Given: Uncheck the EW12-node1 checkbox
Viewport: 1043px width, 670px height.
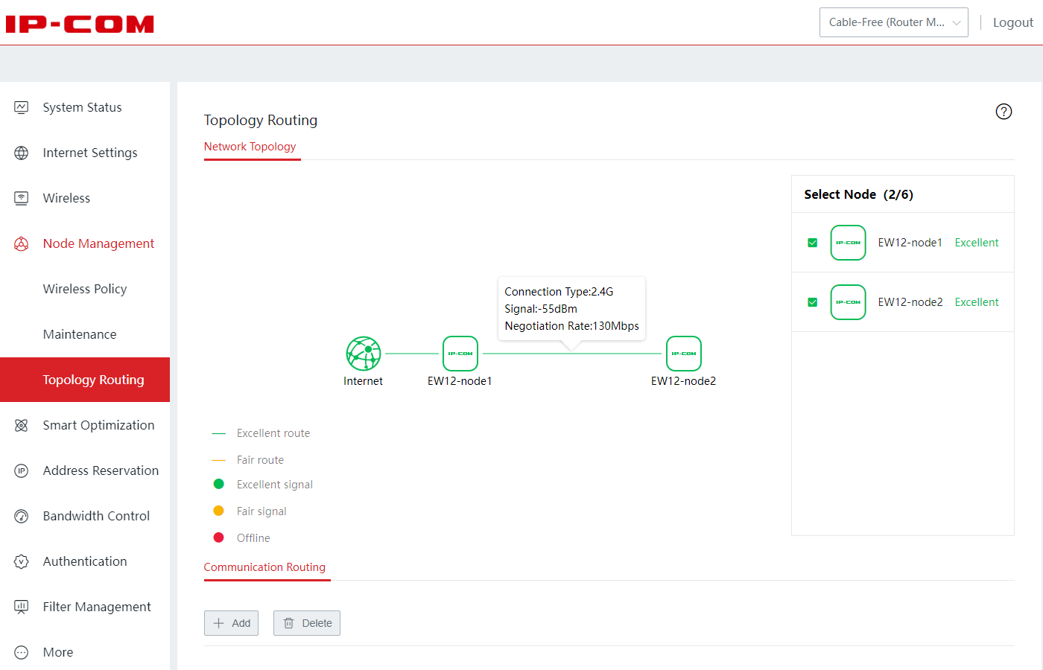Looking at the screenshot, I should (x=813, y=243).
